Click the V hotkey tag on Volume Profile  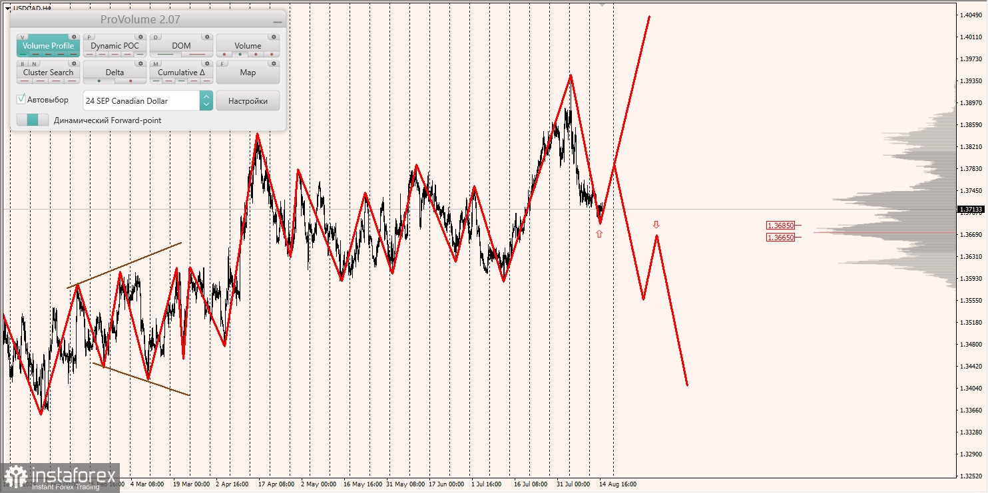22,37
